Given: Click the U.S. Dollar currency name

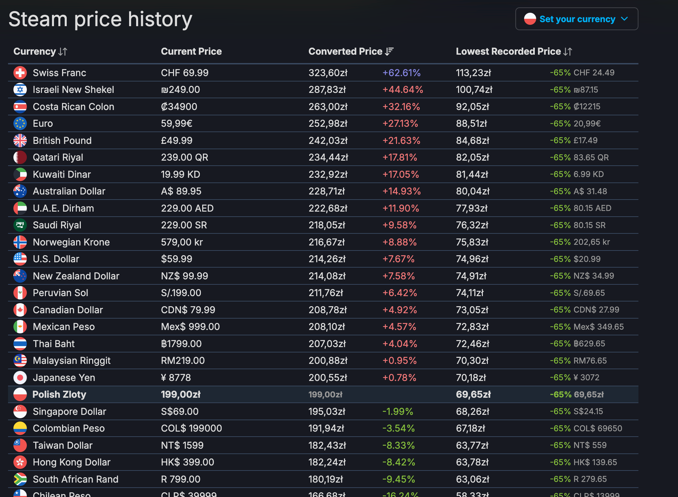Looking at the screenshot, I should (56, 259).
